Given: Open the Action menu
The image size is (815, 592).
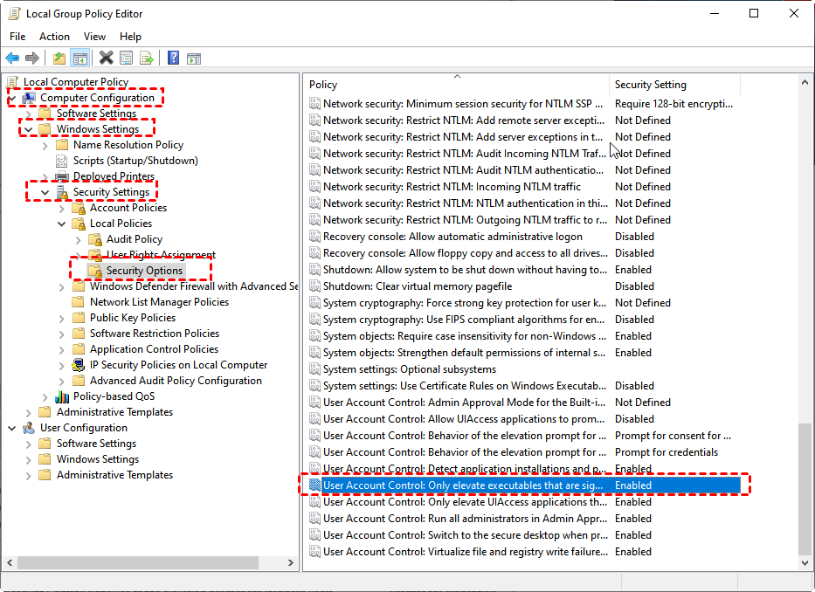Looking at the screenshot, I should click(x=54, y=37).
